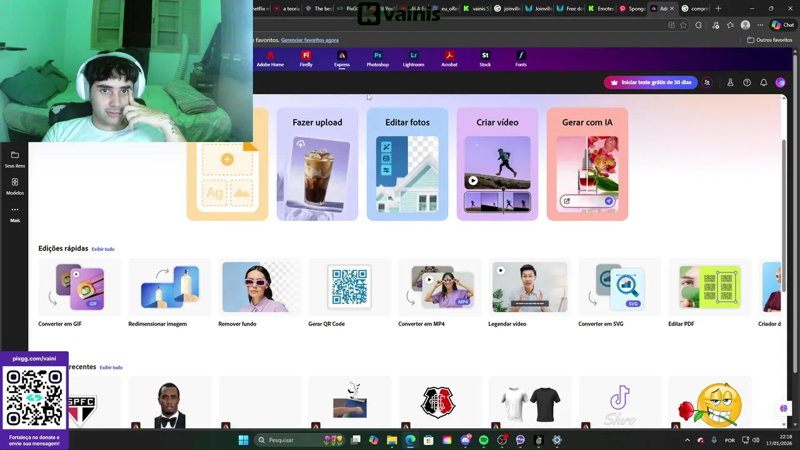Viewport: 800px width, 450px height.
Task: Choose Converter em MP4 quick action
Action: 440,294
